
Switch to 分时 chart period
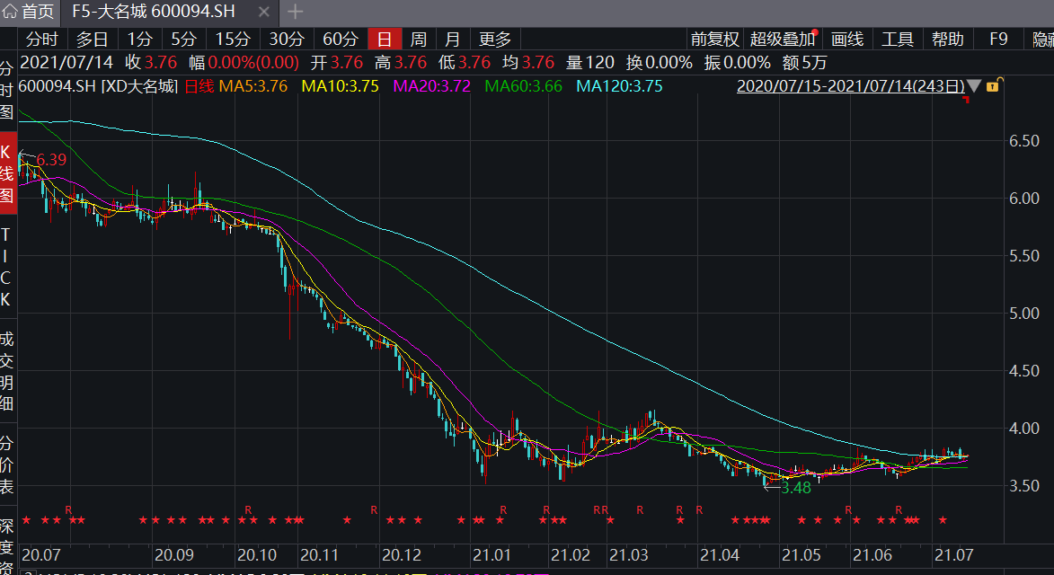[42, 40]
